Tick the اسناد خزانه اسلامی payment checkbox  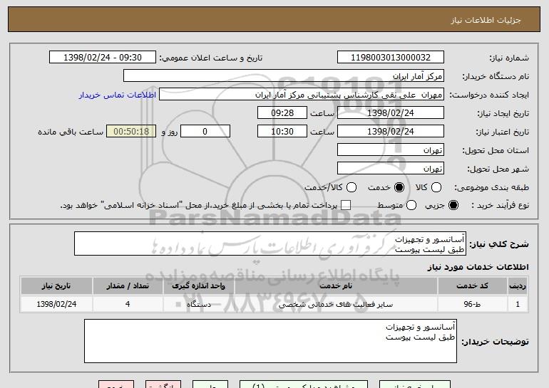(346, 206)
